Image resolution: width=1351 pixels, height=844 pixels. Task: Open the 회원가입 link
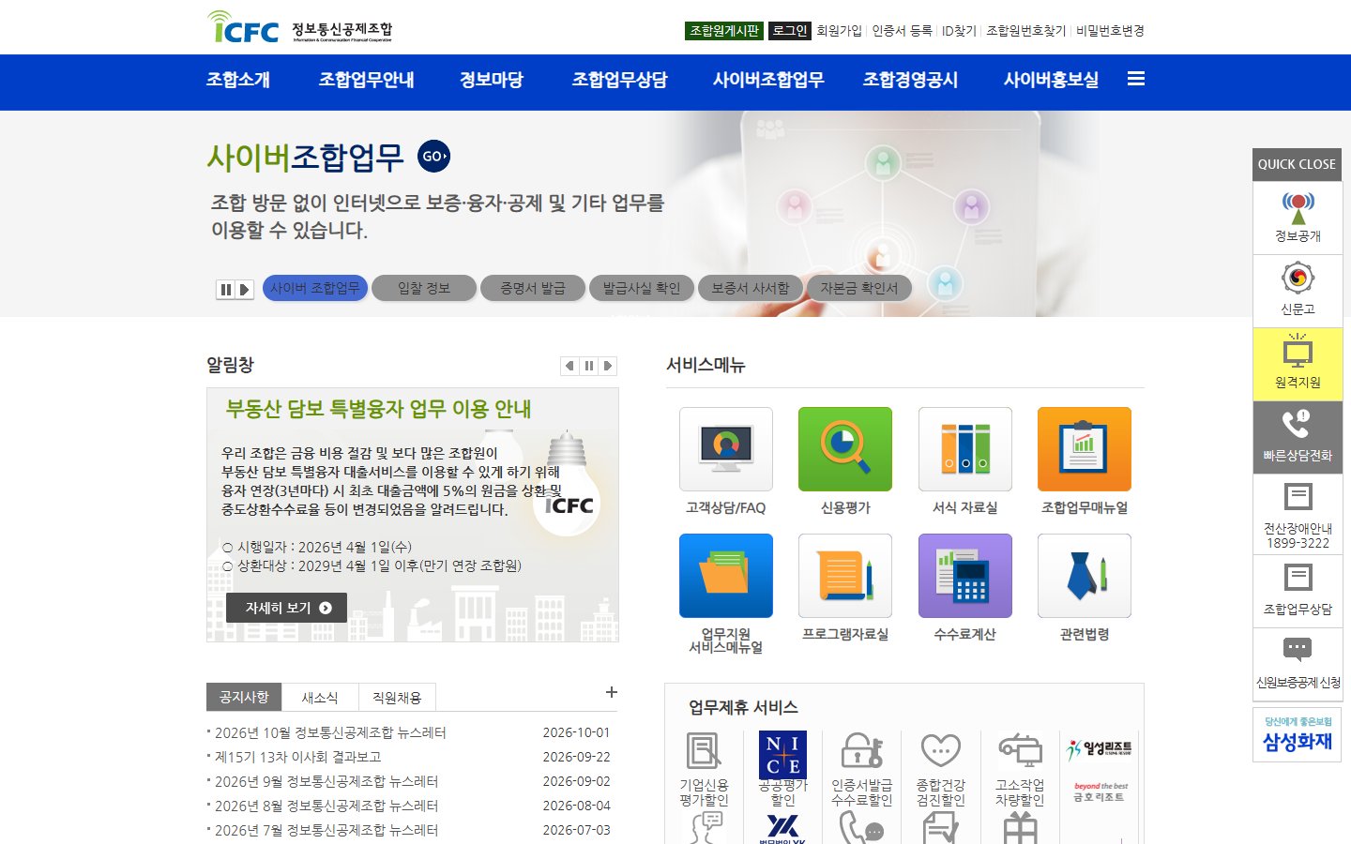click(839, 31)
